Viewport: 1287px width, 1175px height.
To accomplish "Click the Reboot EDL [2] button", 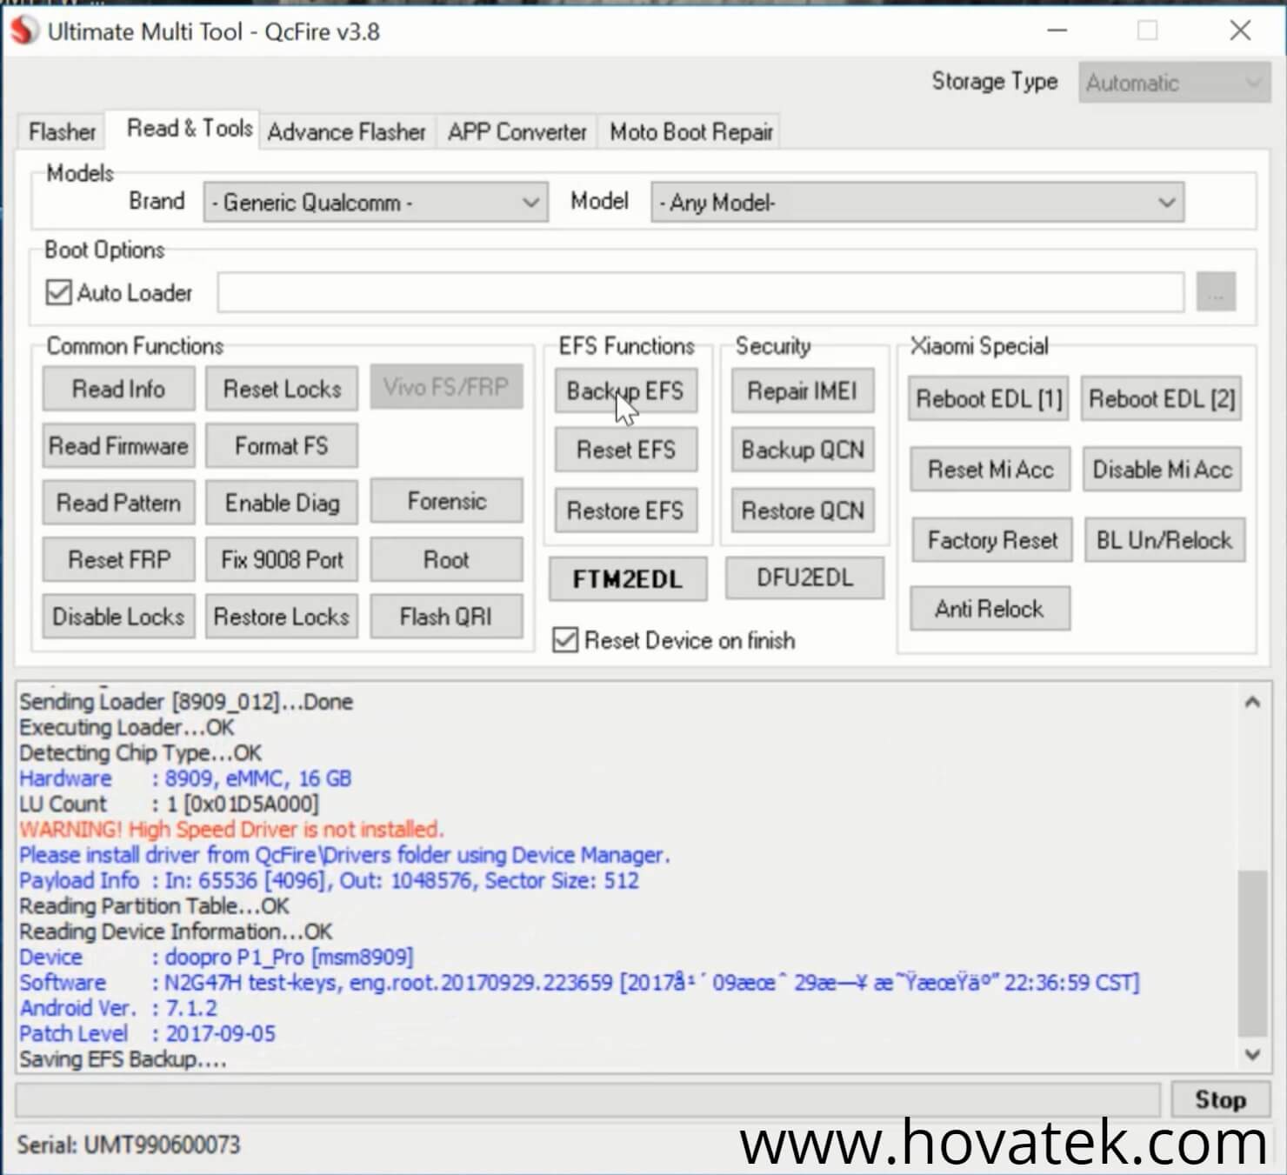I will pyautogui.click(x=1162, y=399).
